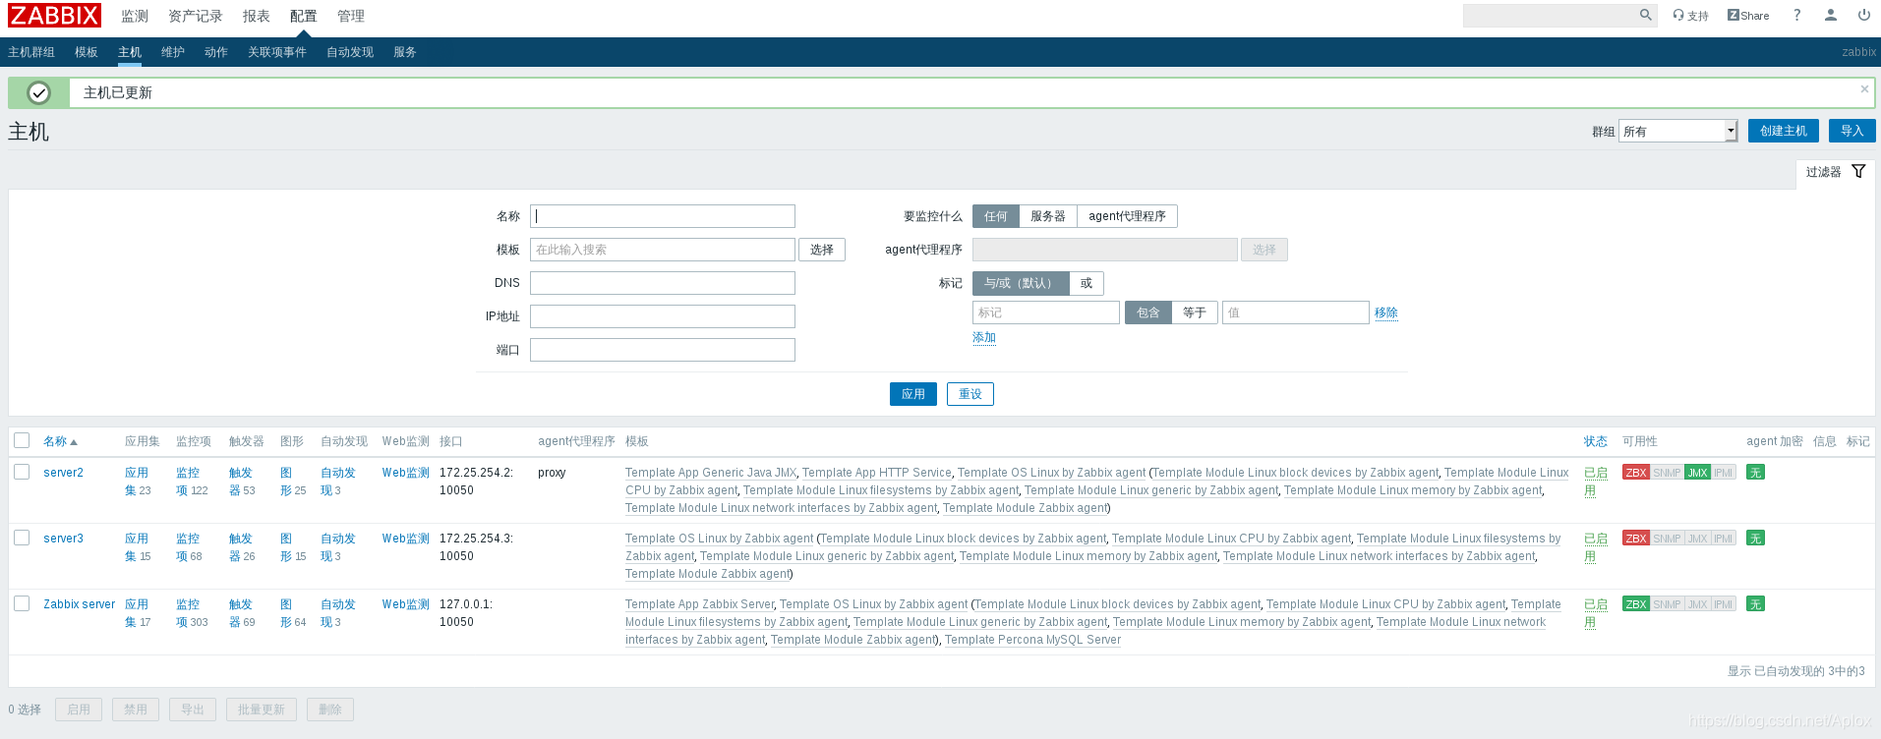Switch to 服务 submenu

coord(405,52)
